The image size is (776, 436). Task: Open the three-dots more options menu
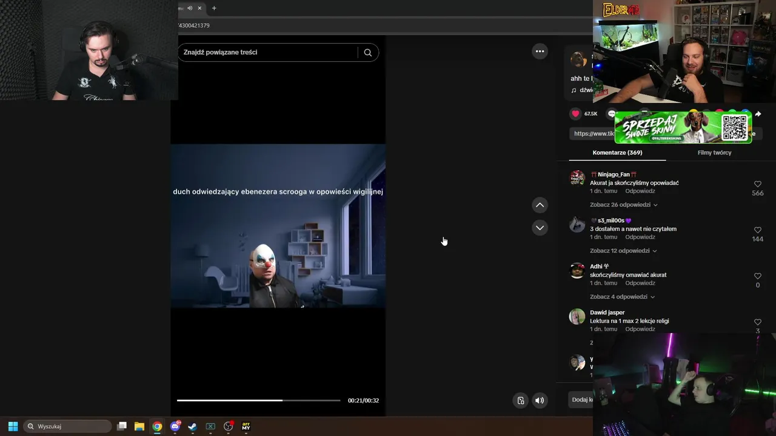(540, 51)
